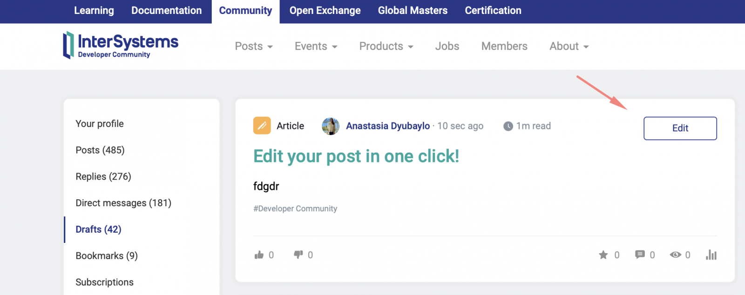Click the #Developer Community tag
745x295 pixels.
(295, 208)
